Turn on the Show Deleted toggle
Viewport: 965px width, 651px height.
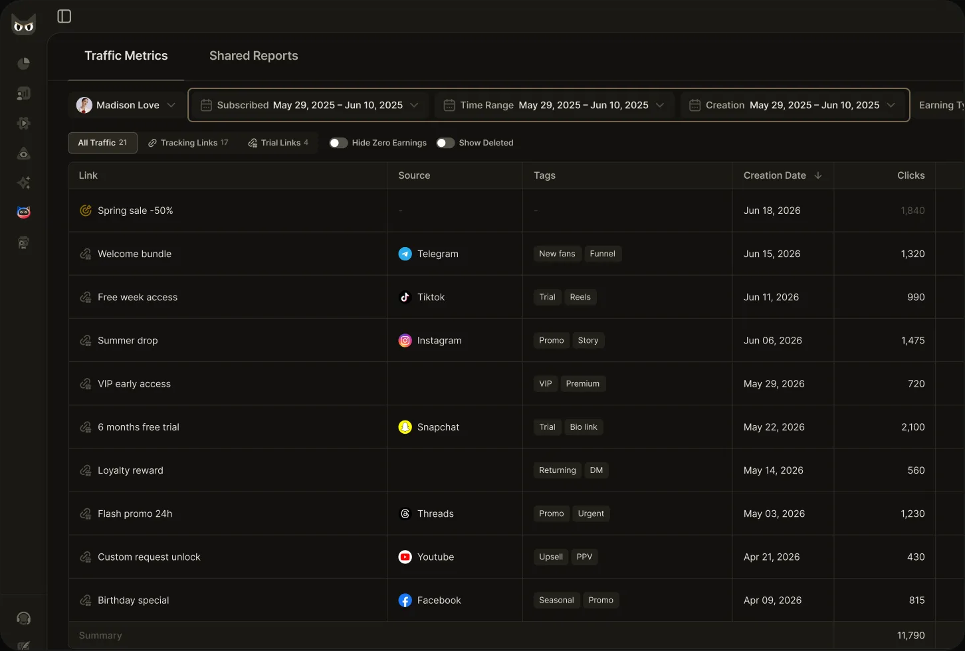pyautogui.click(x=445, y=143)
